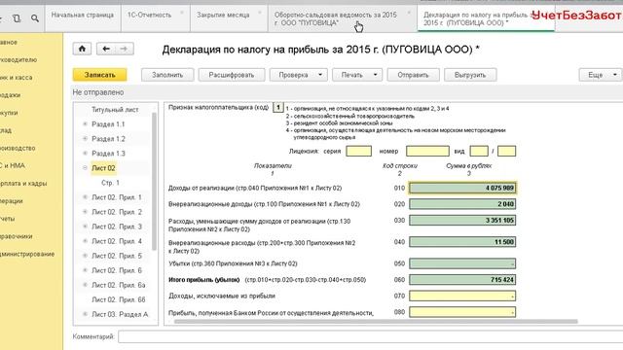Select line 010 value 4 075 989

click(462, 188)
